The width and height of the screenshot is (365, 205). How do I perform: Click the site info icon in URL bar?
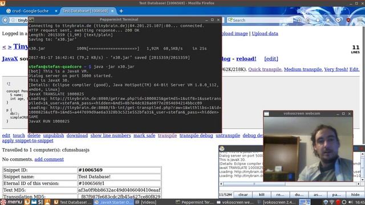pos(13,20)
